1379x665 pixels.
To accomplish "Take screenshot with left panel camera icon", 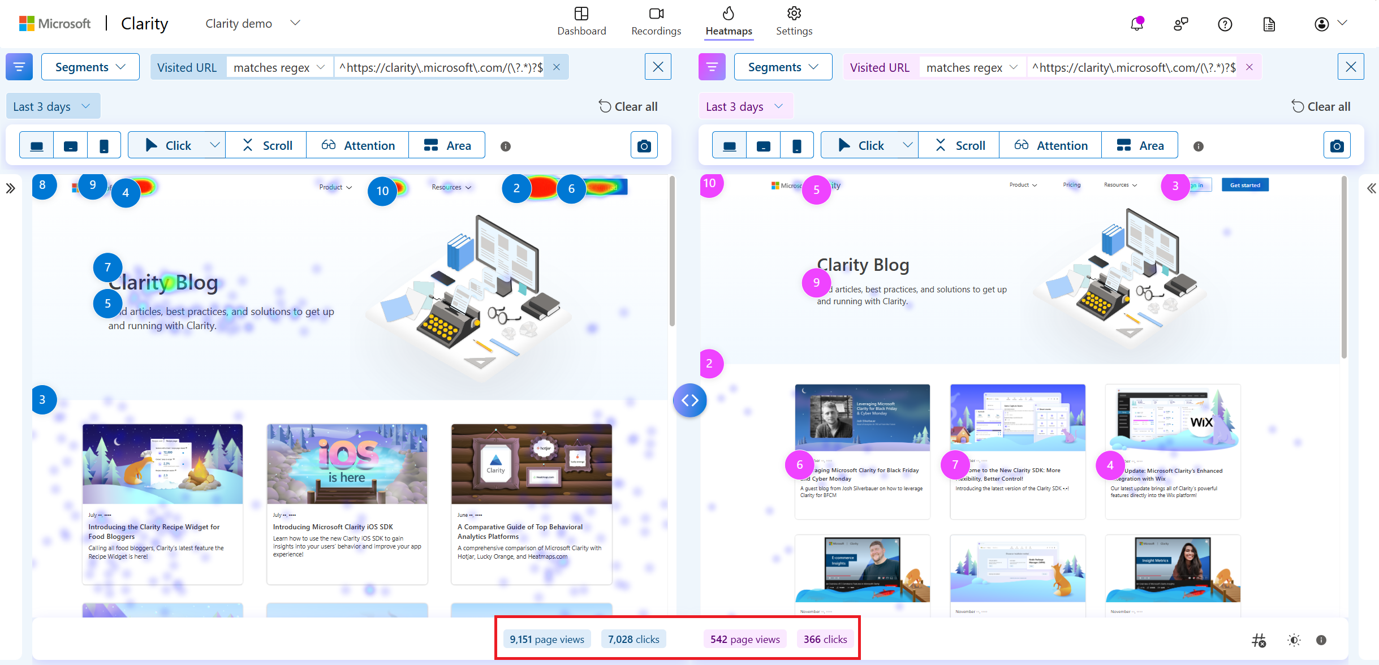I will [644, 145].
